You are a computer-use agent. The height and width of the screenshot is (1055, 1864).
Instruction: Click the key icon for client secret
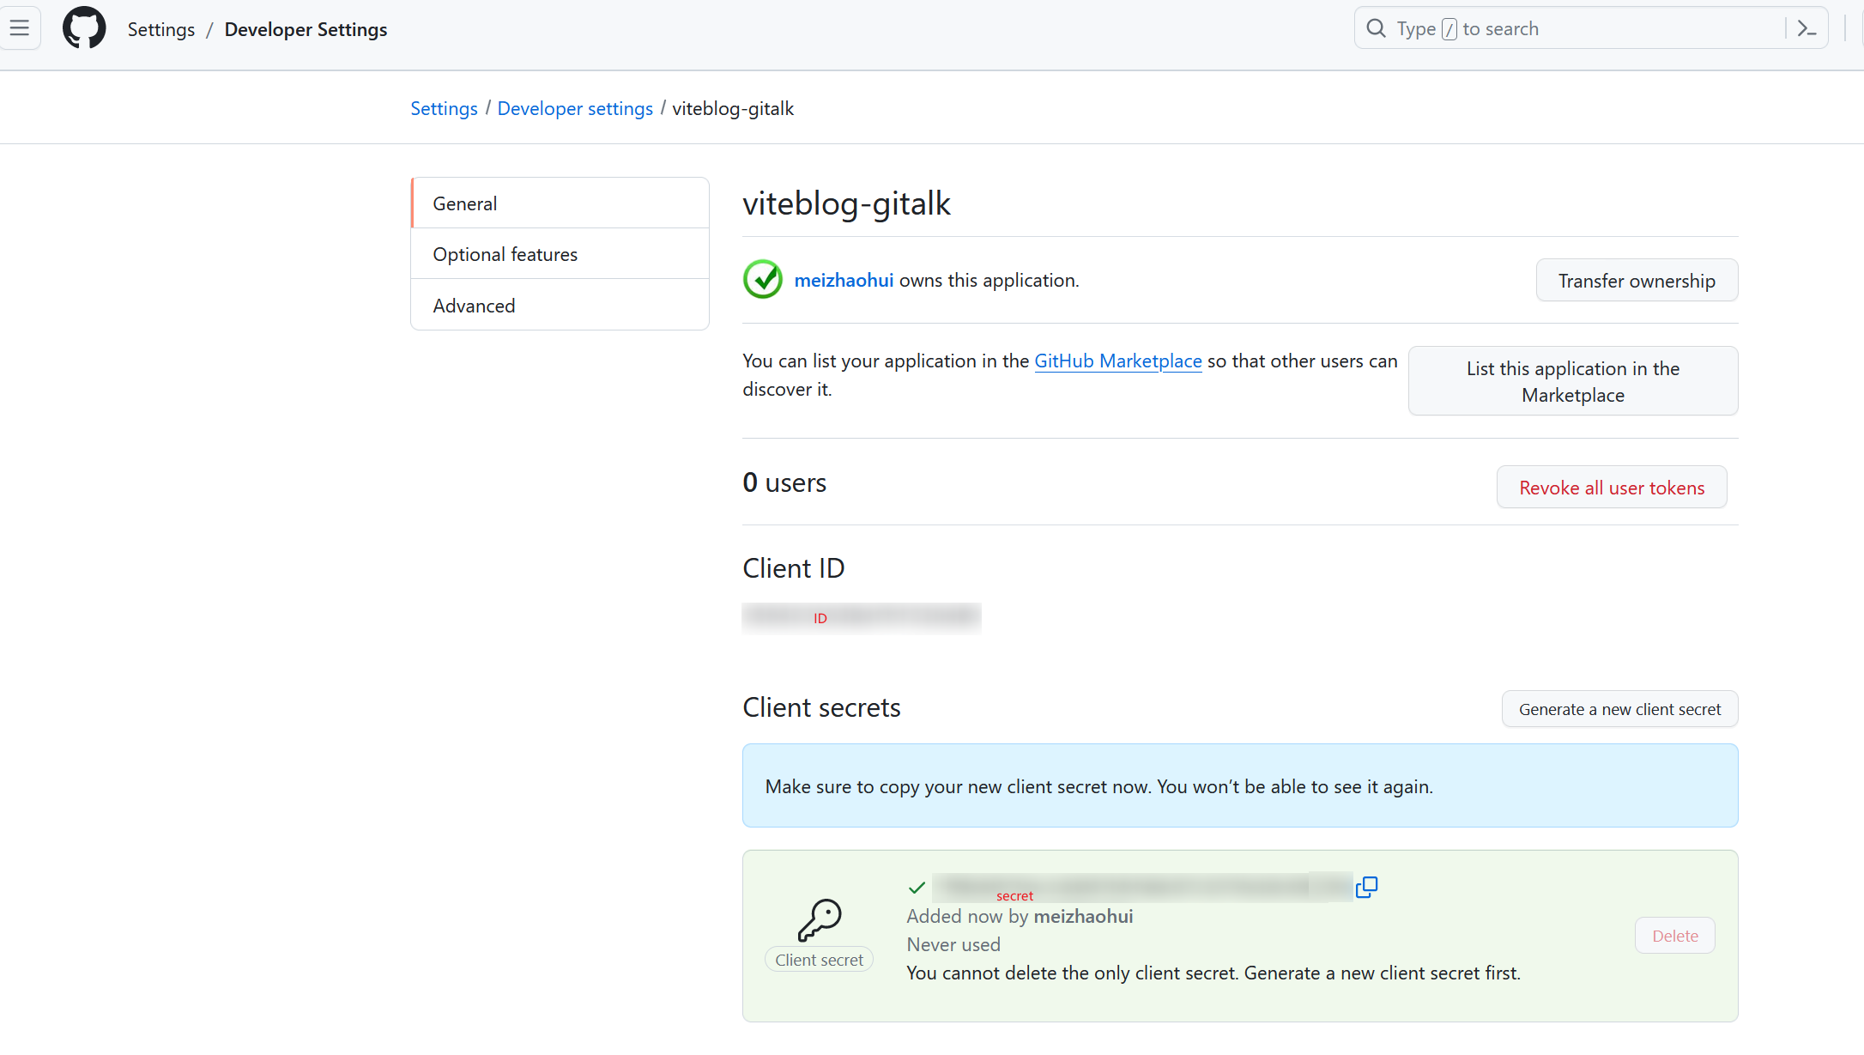820,920
